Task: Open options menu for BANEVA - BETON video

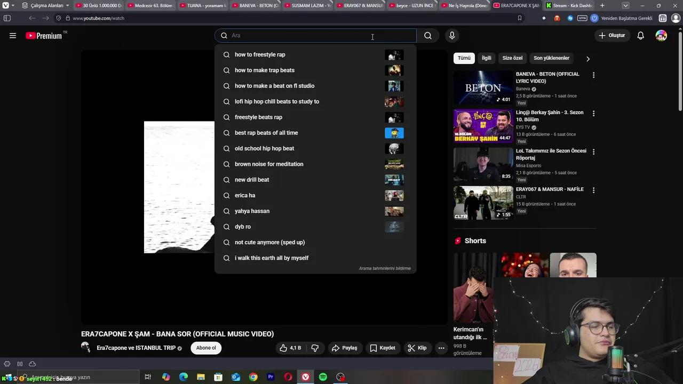Action: pos(593,75)
